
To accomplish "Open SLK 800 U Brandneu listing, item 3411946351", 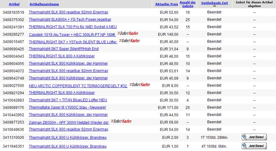I will [x=68, y=146].
